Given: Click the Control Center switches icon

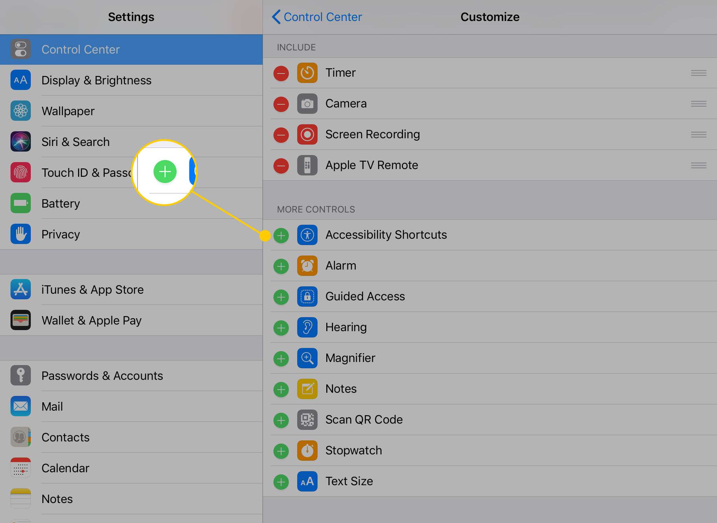Looking at the screenshot, I should [x=21, y=49].
